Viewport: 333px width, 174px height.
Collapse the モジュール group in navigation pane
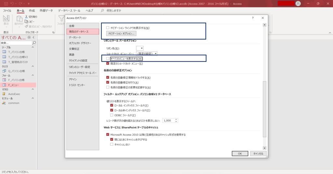point(33,98)
